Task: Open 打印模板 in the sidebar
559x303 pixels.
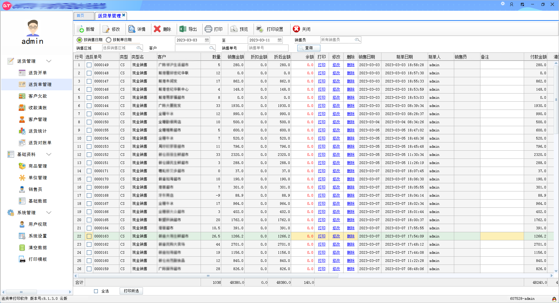Action: coord(37,259)
